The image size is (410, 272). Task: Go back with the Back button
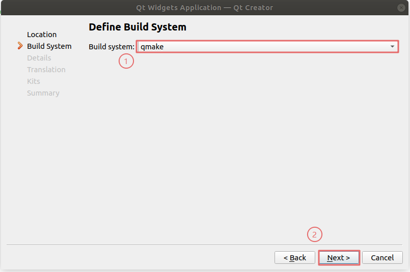click(295, 258)
